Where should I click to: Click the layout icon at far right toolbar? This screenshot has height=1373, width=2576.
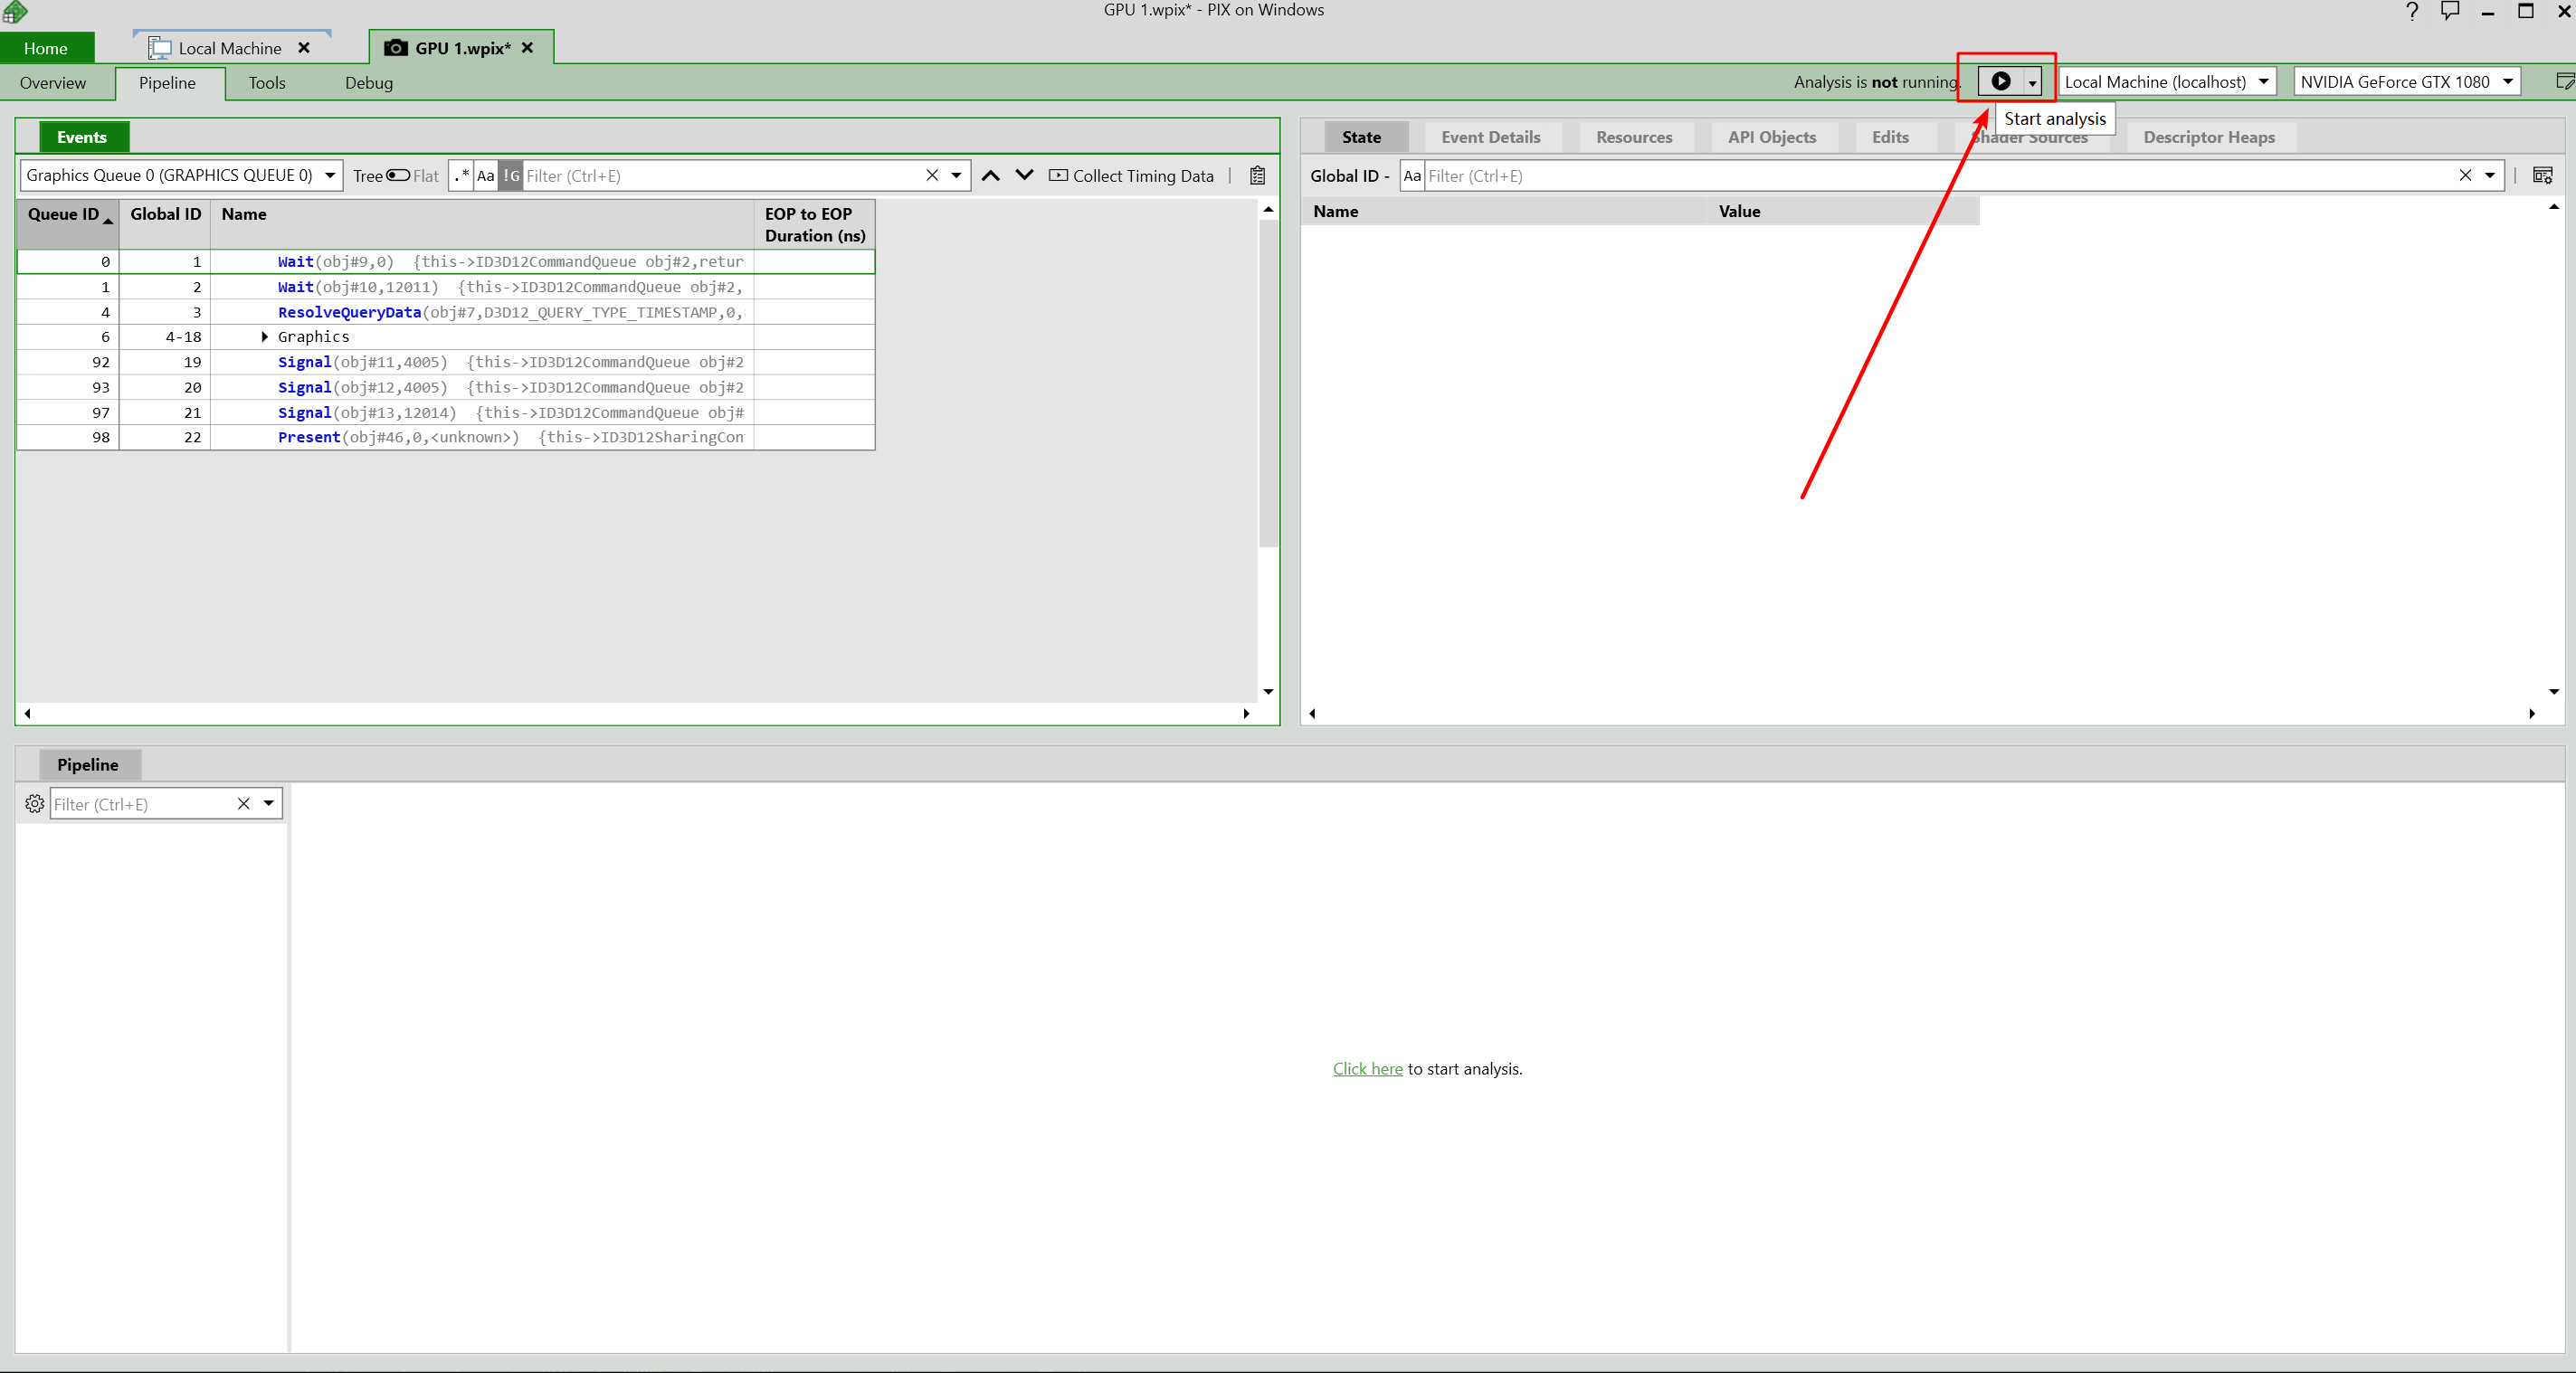(x=2564, y=82)
